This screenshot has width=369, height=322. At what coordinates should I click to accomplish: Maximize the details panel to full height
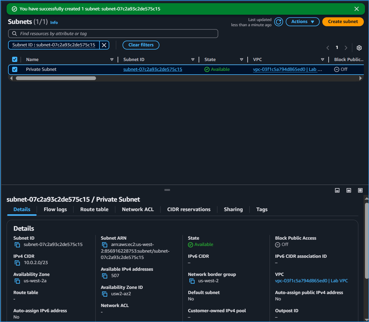360,190
